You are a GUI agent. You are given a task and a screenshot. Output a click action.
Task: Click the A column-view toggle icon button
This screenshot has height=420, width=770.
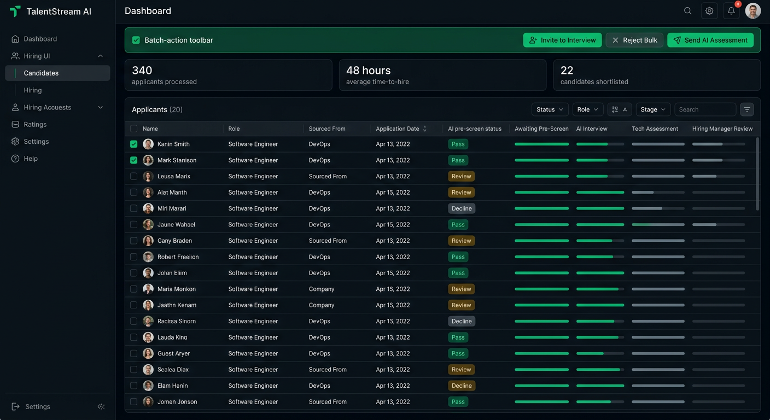620,109
